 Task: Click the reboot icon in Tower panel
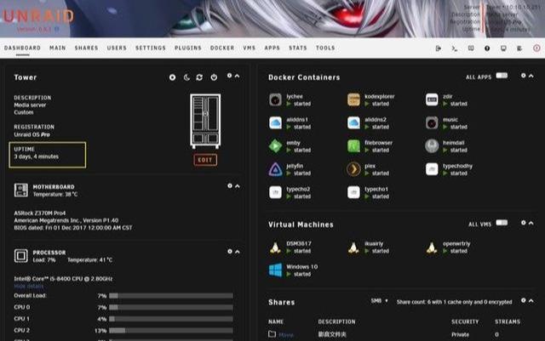coord(199,77)
